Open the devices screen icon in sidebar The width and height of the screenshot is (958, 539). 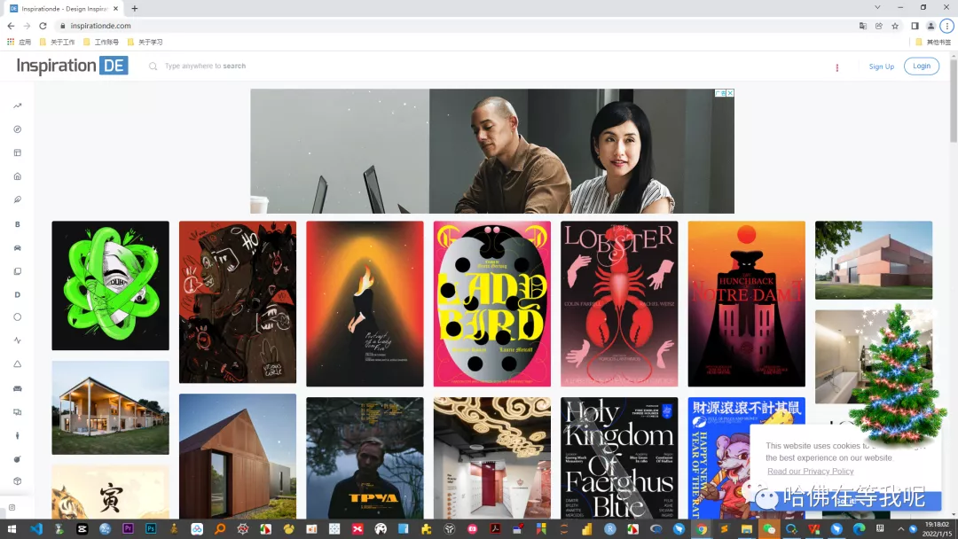[x=18, y=412]
